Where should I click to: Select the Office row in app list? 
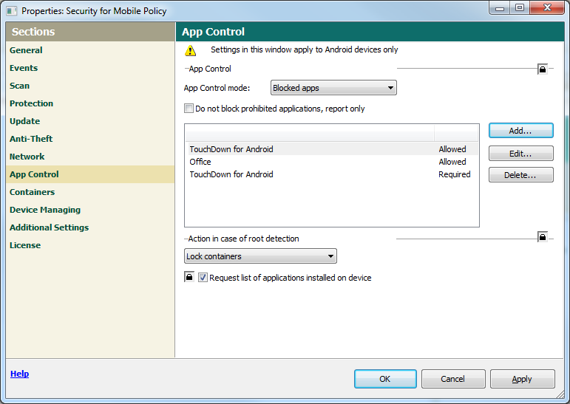(332, 162)
